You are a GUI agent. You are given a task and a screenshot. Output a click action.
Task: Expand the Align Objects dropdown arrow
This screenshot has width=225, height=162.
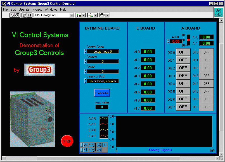click(x=84, y=15)
